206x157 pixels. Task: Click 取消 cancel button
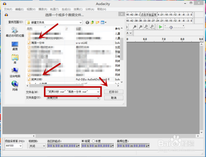coord(114,98)
